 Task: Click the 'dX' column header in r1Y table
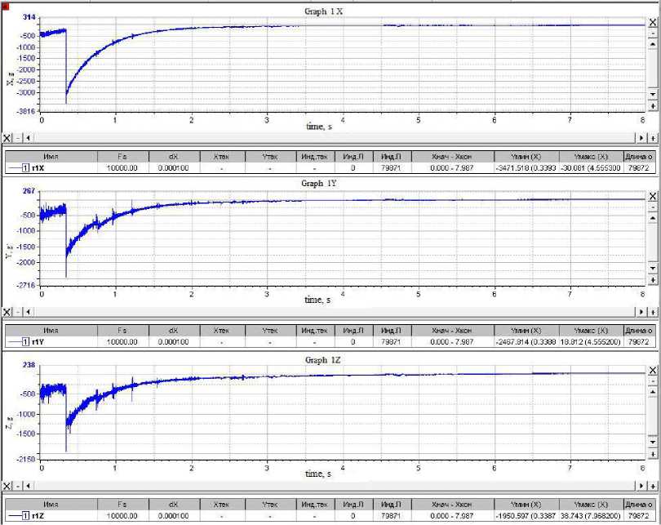coord(174,331)
